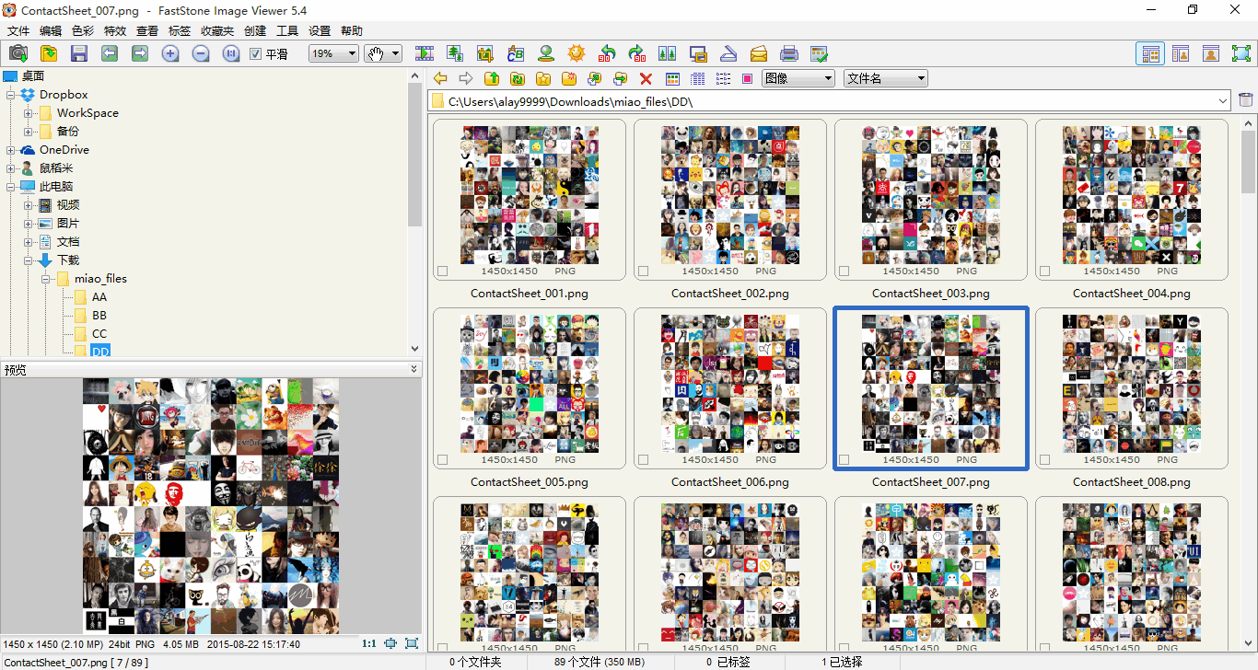The width and height of the screenshot is (1258, 670).
Task: Select the CC folder in the tree
Action: (x=99, y=334)
